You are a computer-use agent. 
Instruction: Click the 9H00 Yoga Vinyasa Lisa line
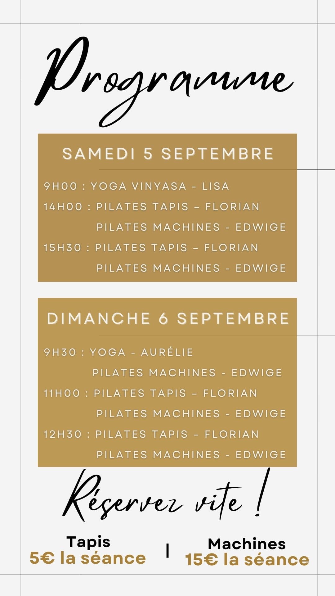(136, 186)
